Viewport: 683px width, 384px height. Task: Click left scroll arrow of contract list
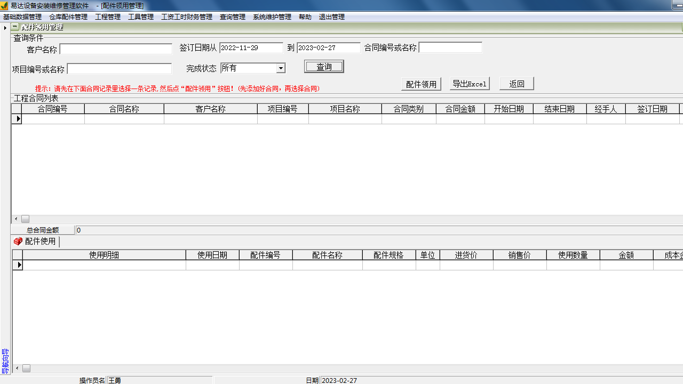pyautogui.click(x=16, y=219)
